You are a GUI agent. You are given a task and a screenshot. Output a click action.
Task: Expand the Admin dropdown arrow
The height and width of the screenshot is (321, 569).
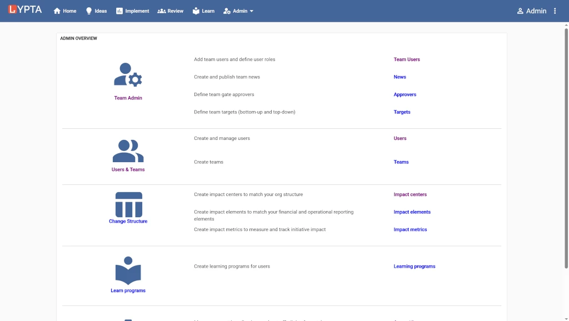pos(252,11)
